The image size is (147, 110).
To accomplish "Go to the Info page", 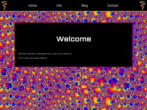I will click(x=59, y=6).
